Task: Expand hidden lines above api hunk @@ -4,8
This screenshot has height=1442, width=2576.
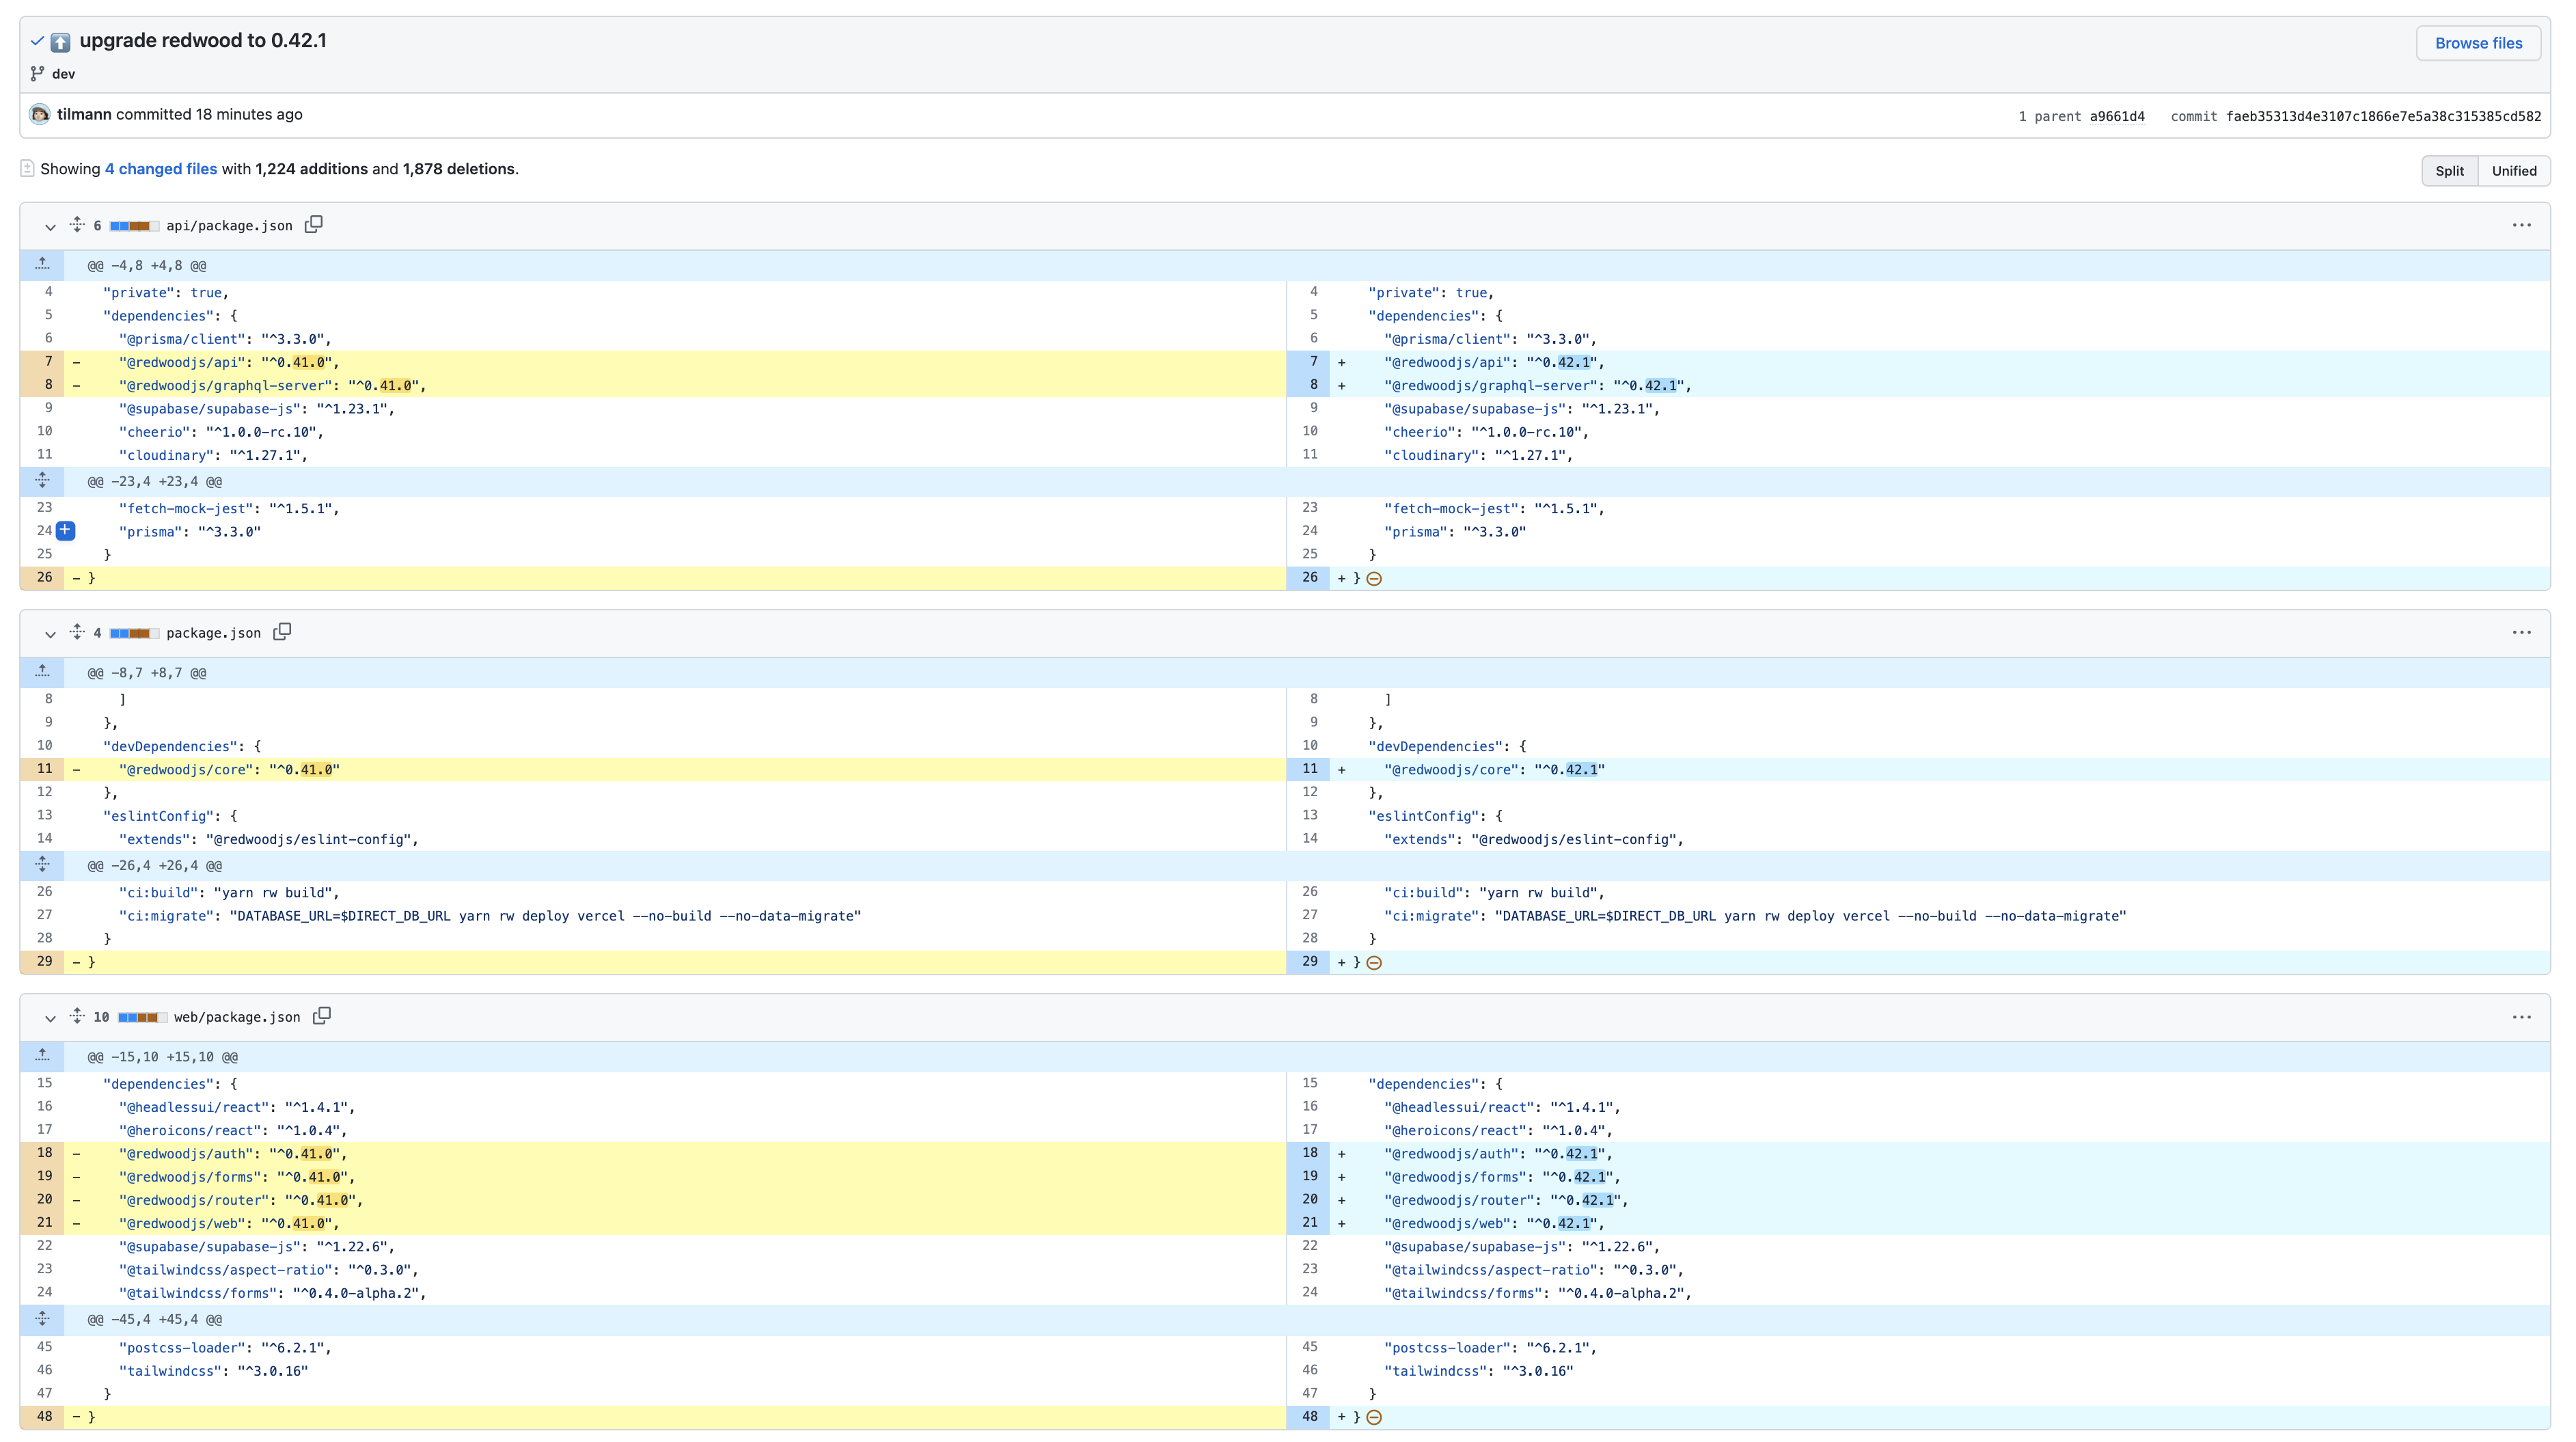Action: coord(42,265)
